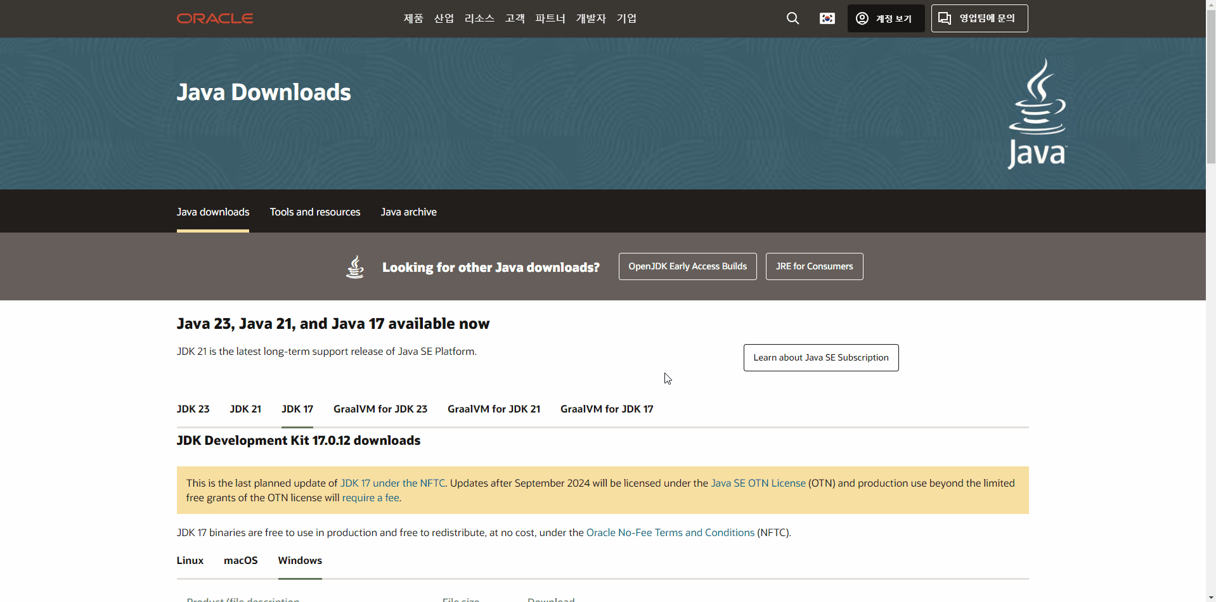The image size is (1216, 602).
Task: Click the page vertical scrollbar thumb
Action: 1211,87
